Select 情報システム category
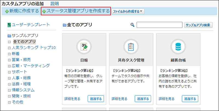 point(23,90)
